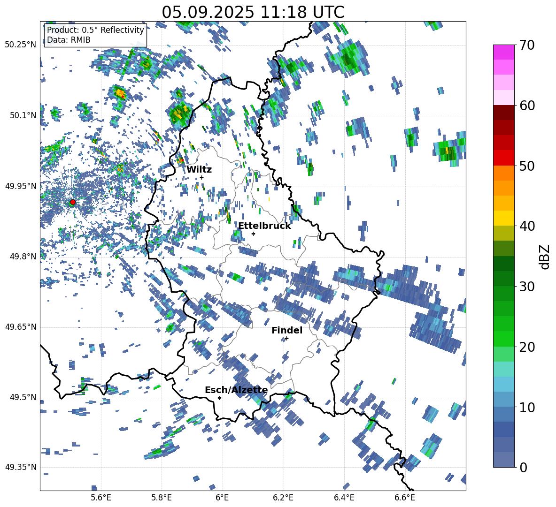The height and width of the screenshot is (507, 556).
Task: Click the colorbar tick label 60
Action: pyautogui.click(x=527, y=106)
